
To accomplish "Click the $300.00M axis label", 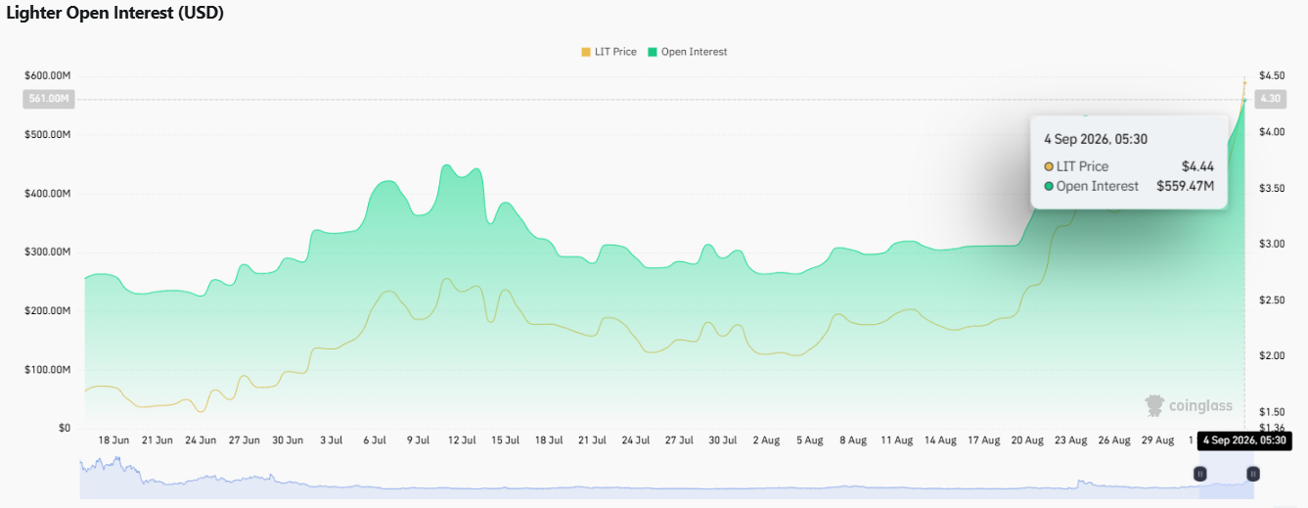I will [x=47, y=252].
